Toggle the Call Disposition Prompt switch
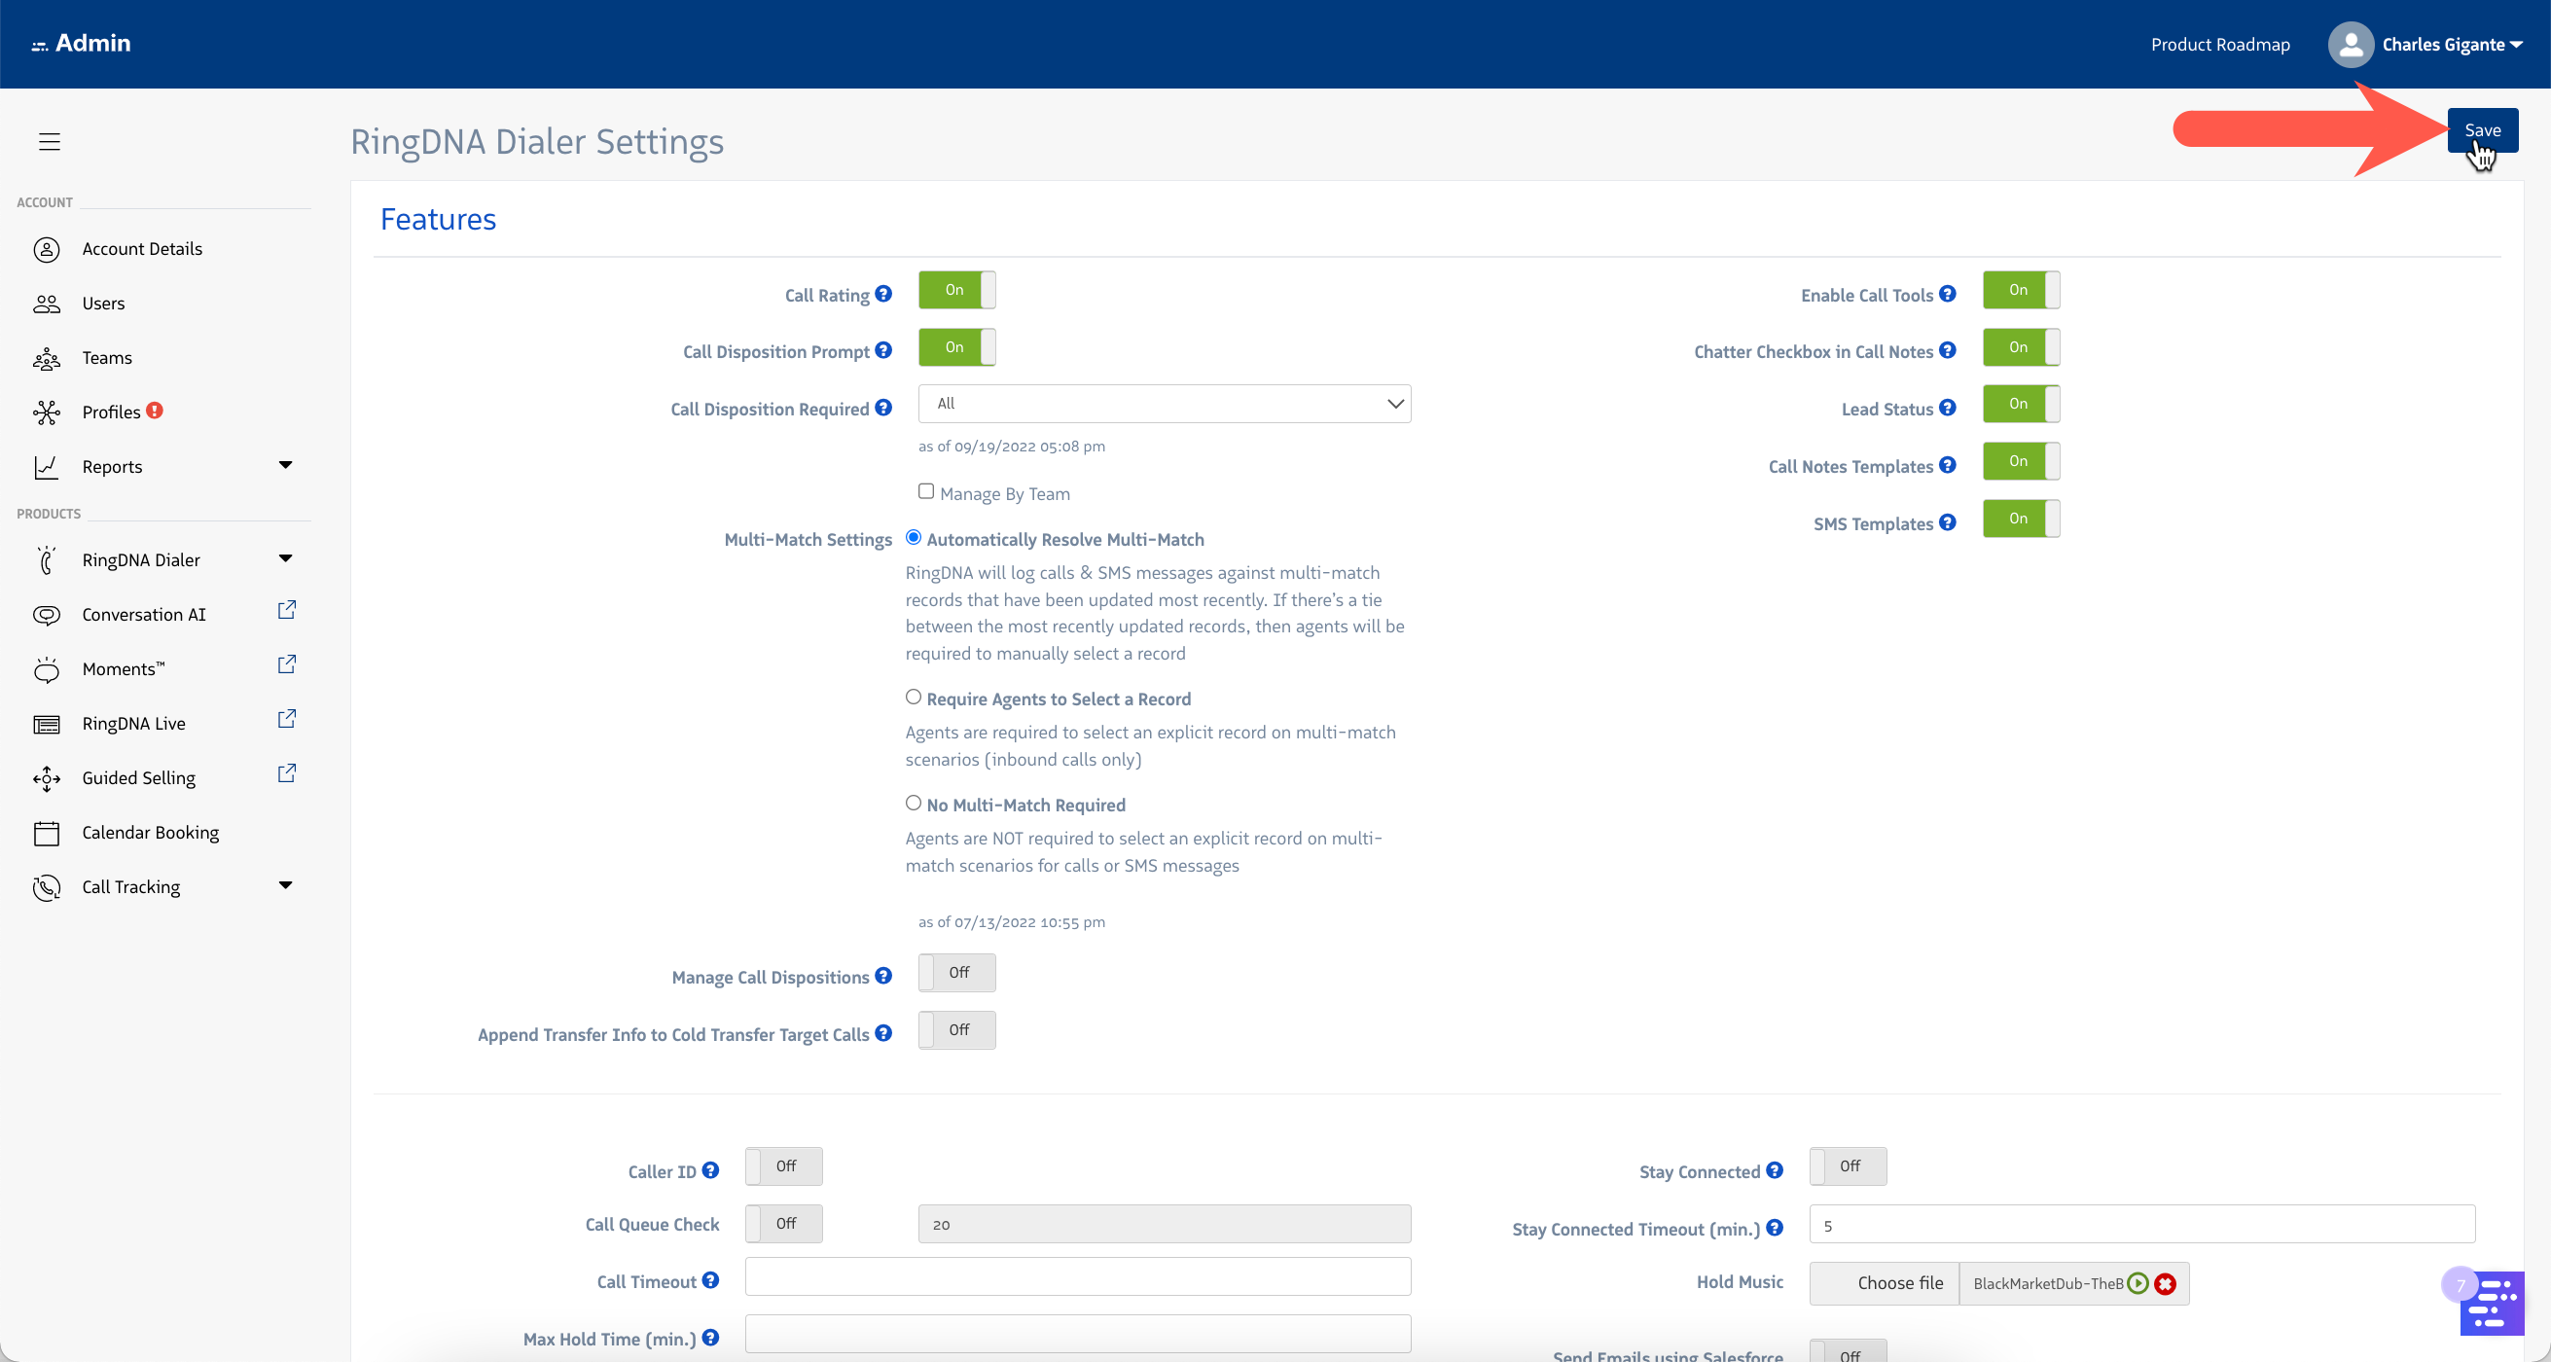The height and width of the screenshot is (1362, 2551). tap(956, 347)
